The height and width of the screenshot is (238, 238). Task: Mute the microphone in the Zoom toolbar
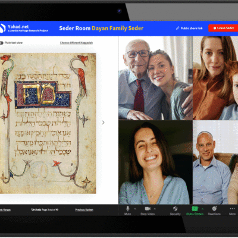[x=128, y=211]
